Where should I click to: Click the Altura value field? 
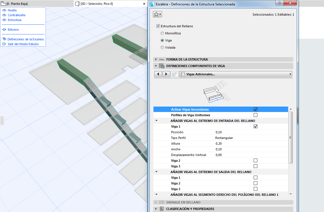(219, 144)
